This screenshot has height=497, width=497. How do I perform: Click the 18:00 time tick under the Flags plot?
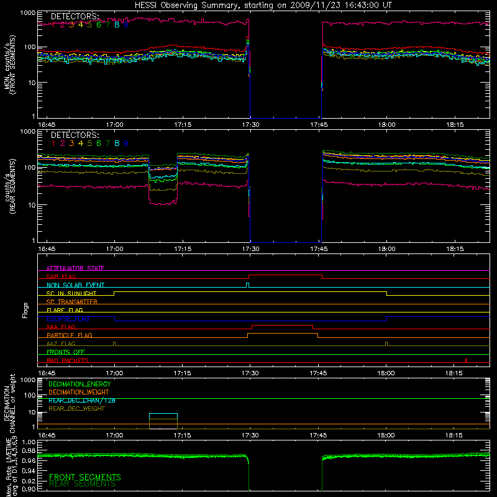[x=386, y=373]
